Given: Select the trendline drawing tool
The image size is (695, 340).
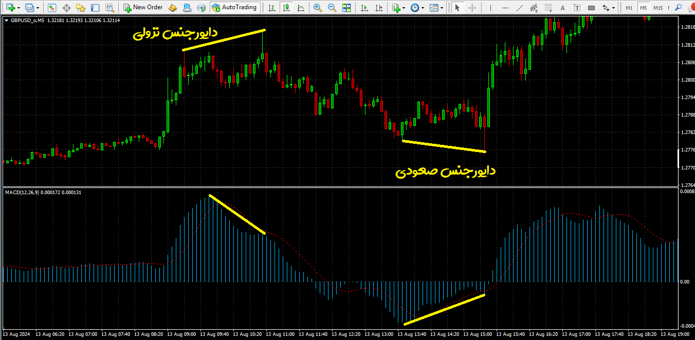Looking at the screenshot, I should 519,8.
